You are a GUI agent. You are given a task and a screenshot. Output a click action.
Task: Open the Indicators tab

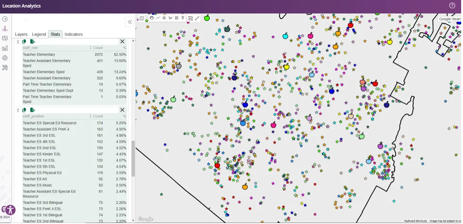(x=73, y=34)
